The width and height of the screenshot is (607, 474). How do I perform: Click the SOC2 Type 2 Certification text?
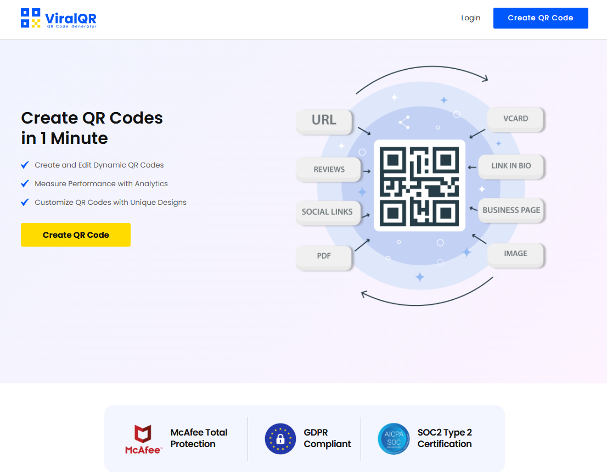coord(445,438)
